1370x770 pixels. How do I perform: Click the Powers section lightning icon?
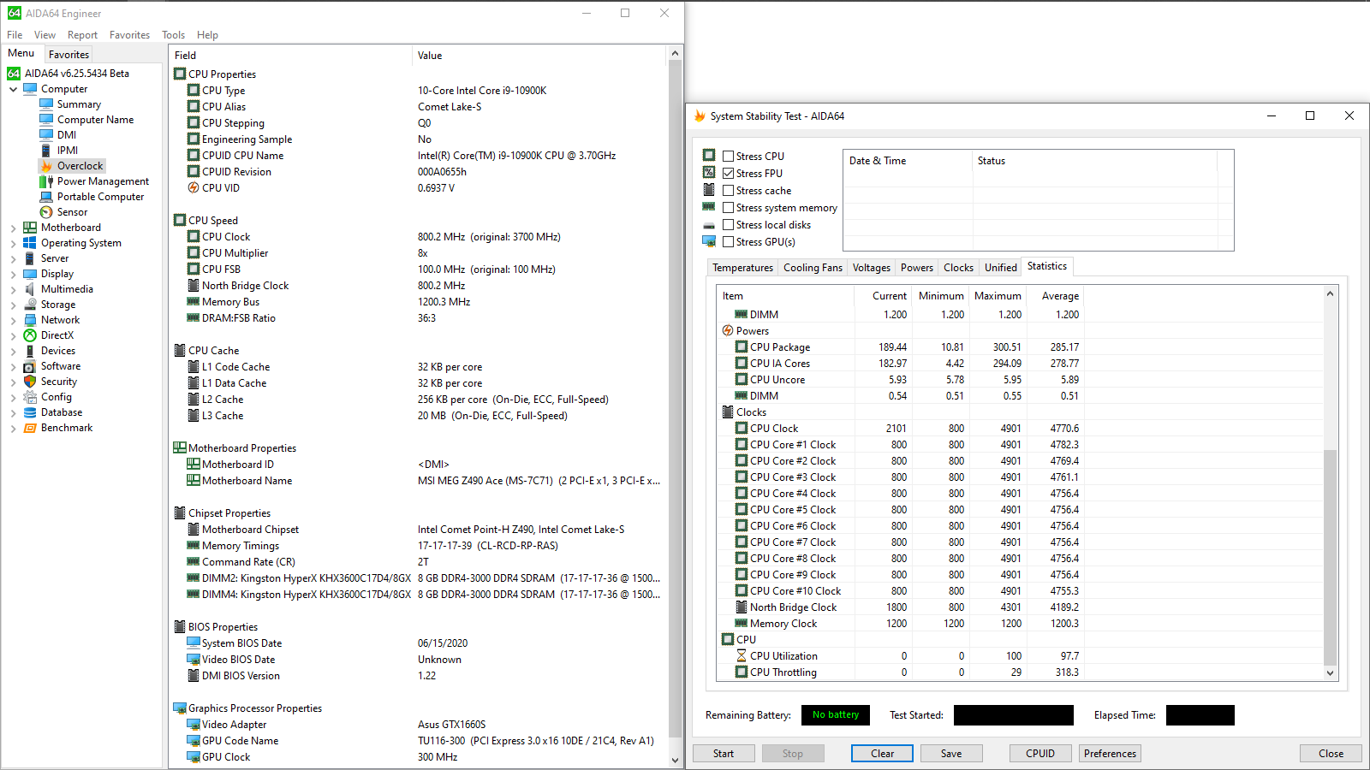[x=728, y=331]
